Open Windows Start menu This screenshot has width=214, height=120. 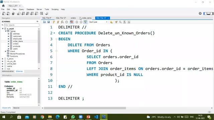coord(4,117)
